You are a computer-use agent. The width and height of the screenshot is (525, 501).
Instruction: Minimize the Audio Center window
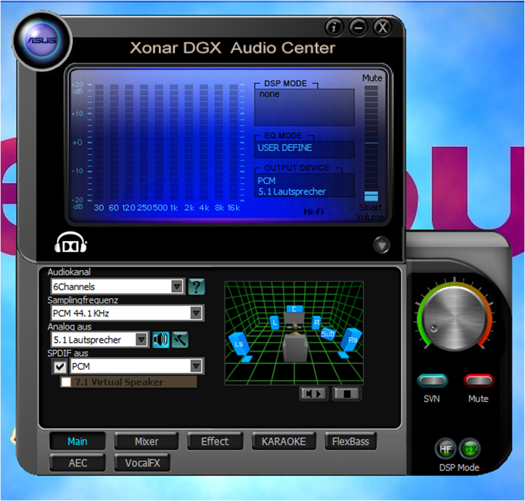[358, 27]
